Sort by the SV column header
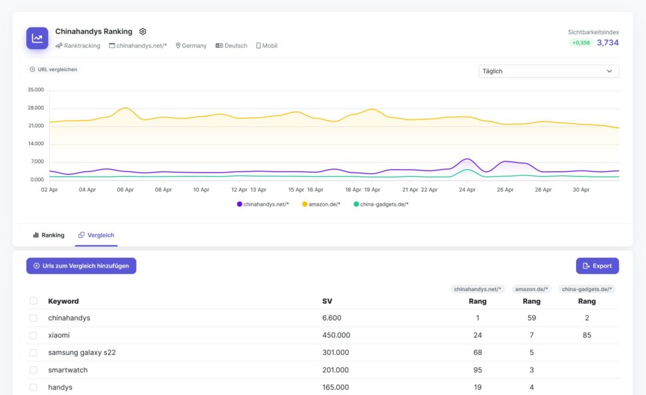 click(x=327, y=301)
